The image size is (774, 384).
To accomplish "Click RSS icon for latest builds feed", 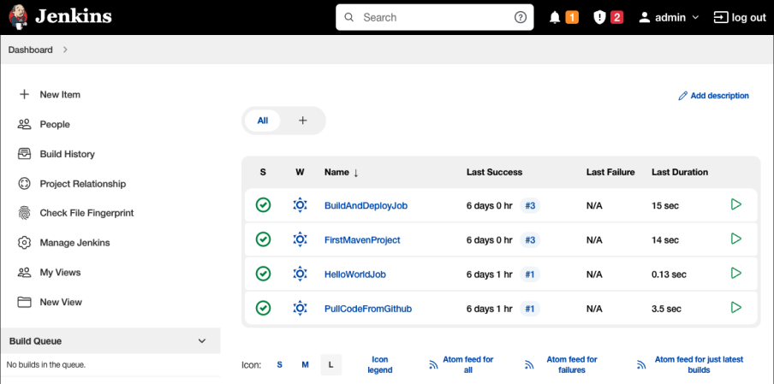I will click(x=641, y=365).
